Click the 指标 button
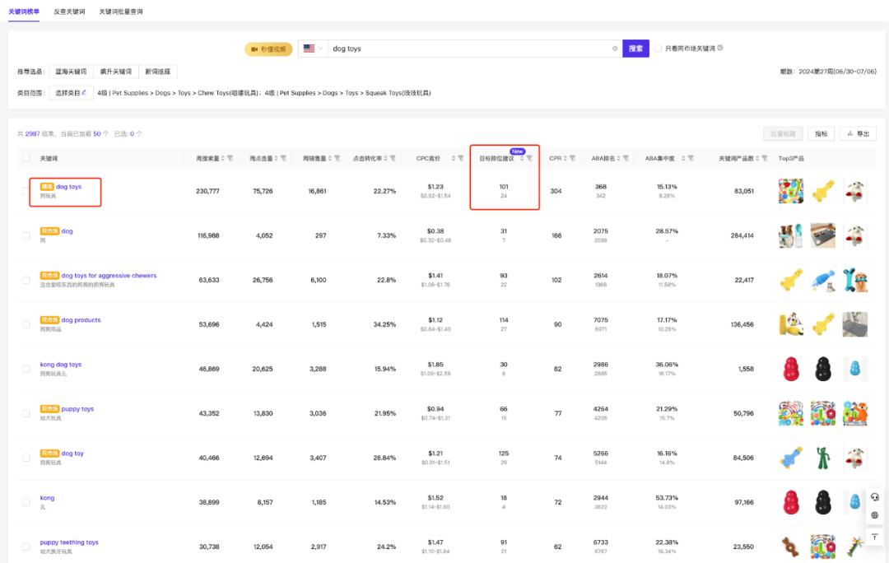The image size is (889, 563). 821,134
